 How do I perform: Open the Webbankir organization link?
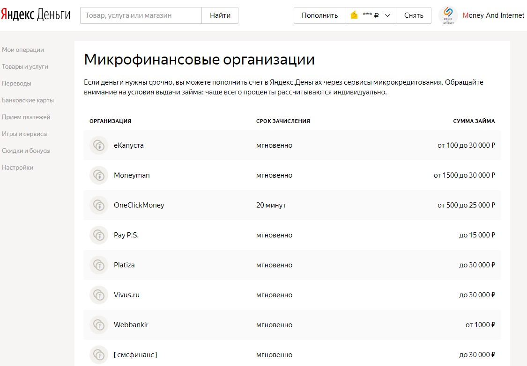pyautogui.click(x=131, y=325)
